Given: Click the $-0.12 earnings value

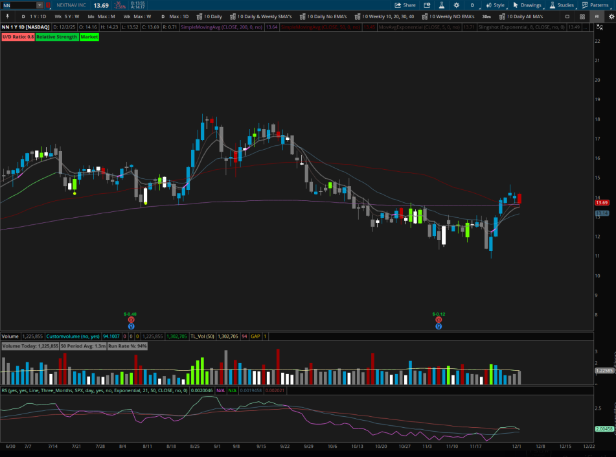Looking at the screenshot, I should click(x=439, y=314).
